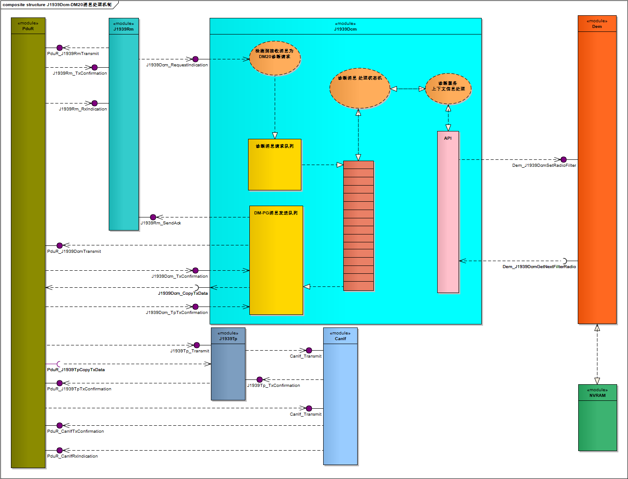Select the J1939Dcm module header

pos(345,26)
